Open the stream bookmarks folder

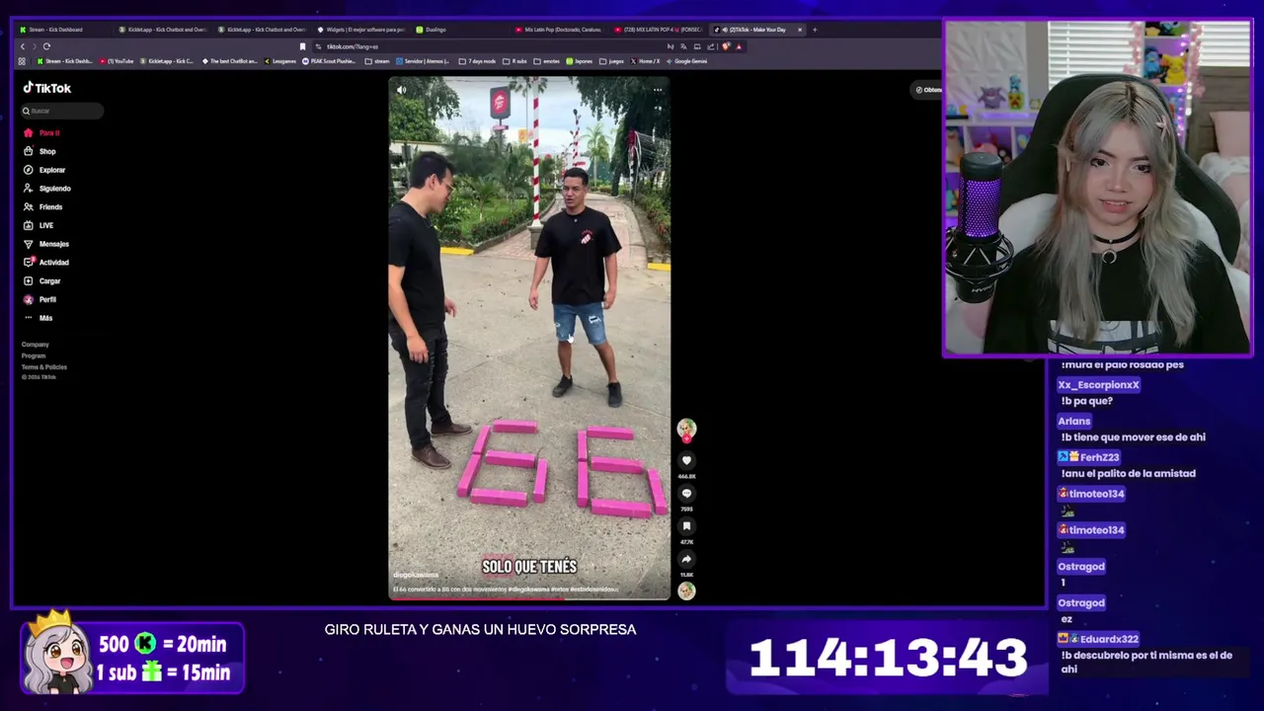377,61
